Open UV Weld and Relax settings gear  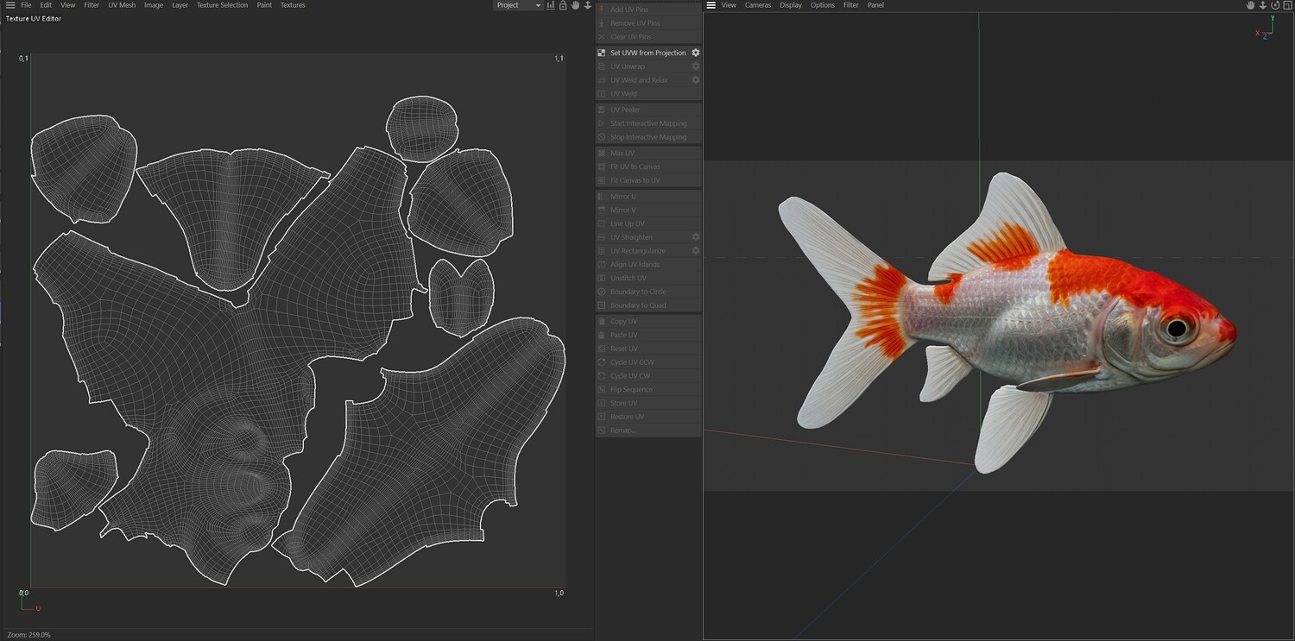[x=695, y=80]
